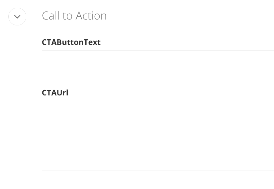Activate the multi-line CTA URL field
Viewport: 274px width, 189px height.
pyautogui.click(x=158, y=136)
